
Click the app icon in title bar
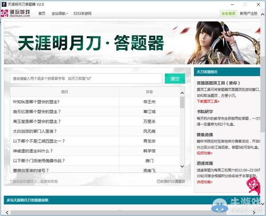pyautogui.click(x=4, y=4)
